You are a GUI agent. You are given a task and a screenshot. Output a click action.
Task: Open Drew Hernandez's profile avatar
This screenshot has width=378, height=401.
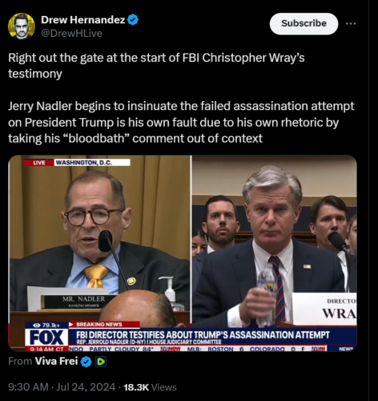pos(22,26)
